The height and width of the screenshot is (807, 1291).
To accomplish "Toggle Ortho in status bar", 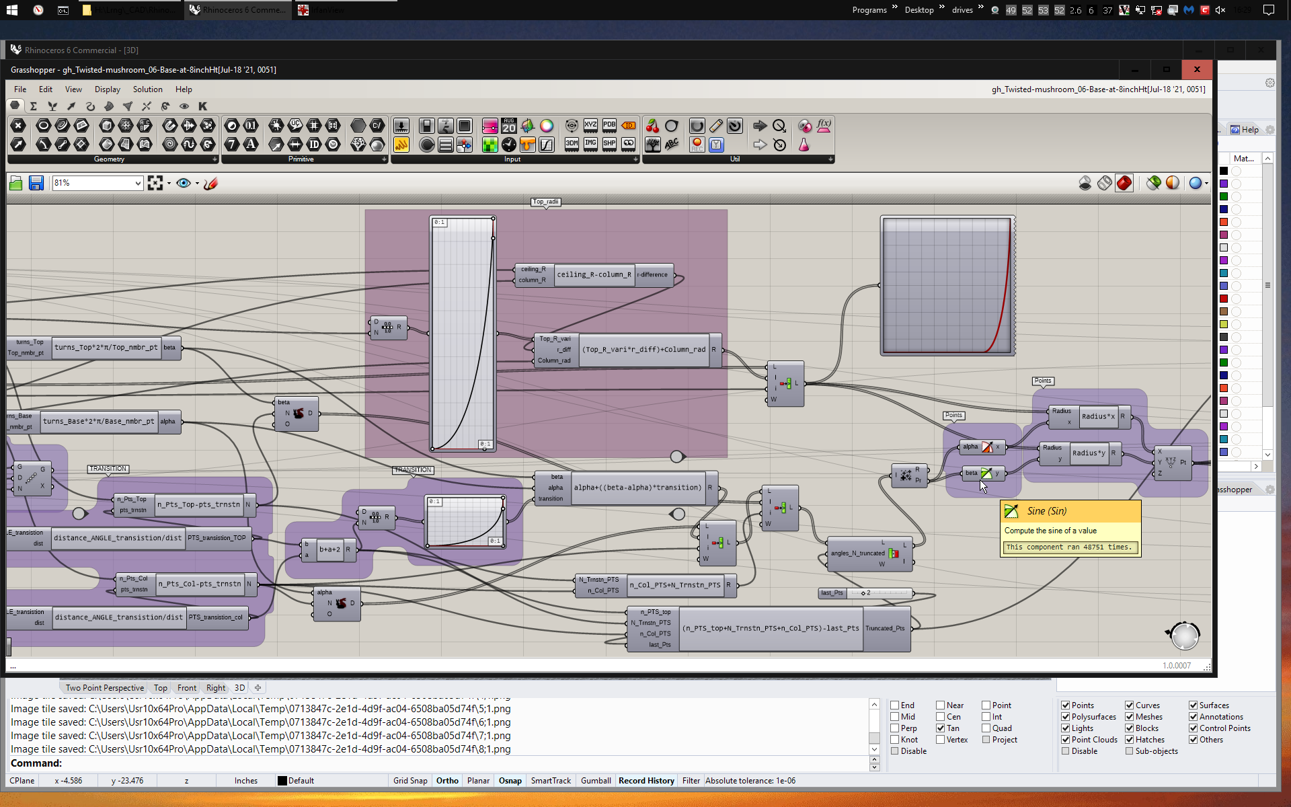I will coord(447,781).
